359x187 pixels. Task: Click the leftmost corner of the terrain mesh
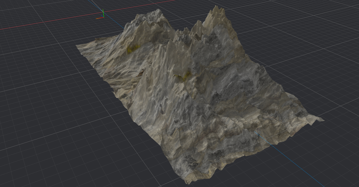[77, 46]
